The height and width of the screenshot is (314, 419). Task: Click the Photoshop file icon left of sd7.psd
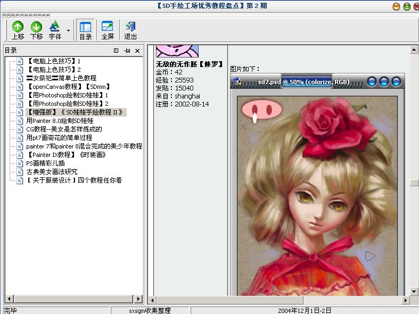pyautogui.click(x=237, y=81)
